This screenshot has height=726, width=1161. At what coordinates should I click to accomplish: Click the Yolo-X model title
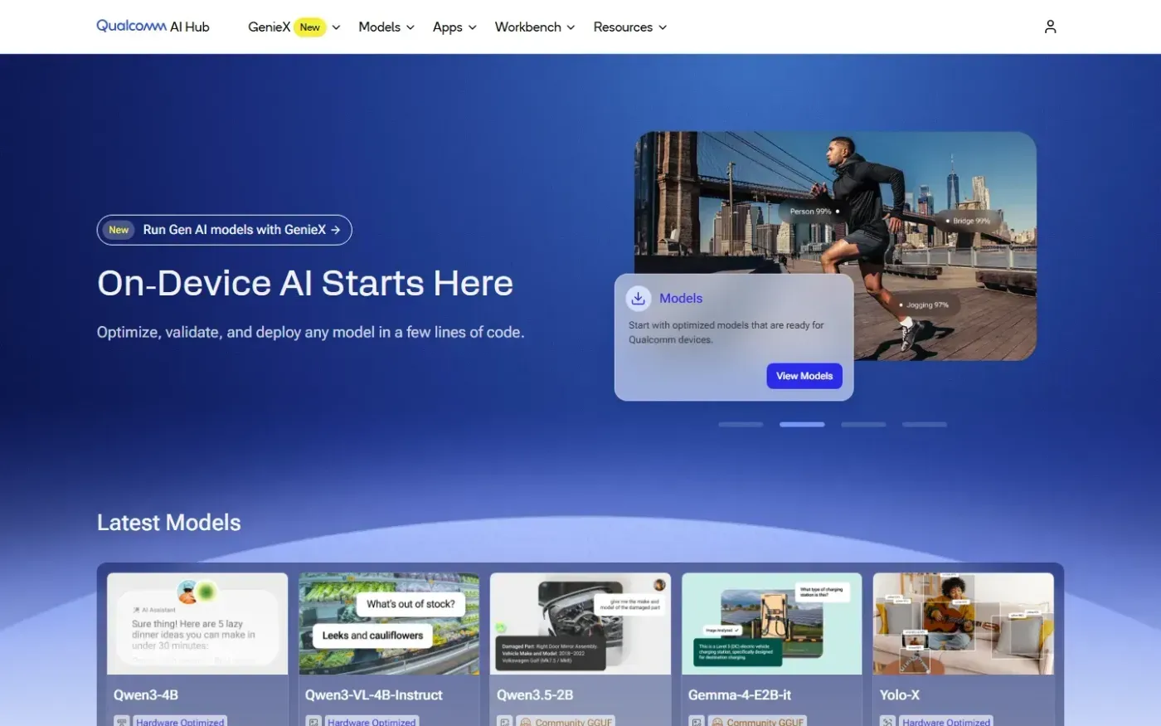(900, 695)
